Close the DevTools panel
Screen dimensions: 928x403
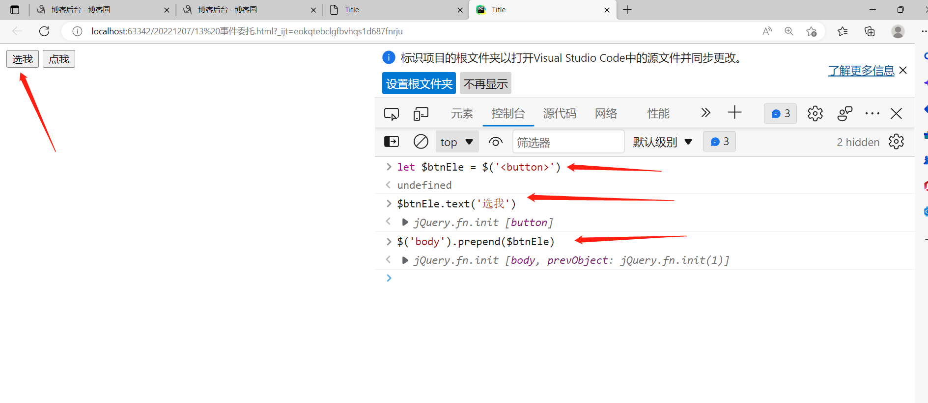[x=896, y=114]
